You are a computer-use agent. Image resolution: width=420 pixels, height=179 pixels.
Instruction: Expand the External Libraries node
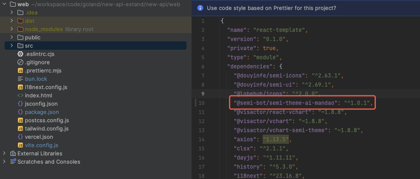pos(4,153)
